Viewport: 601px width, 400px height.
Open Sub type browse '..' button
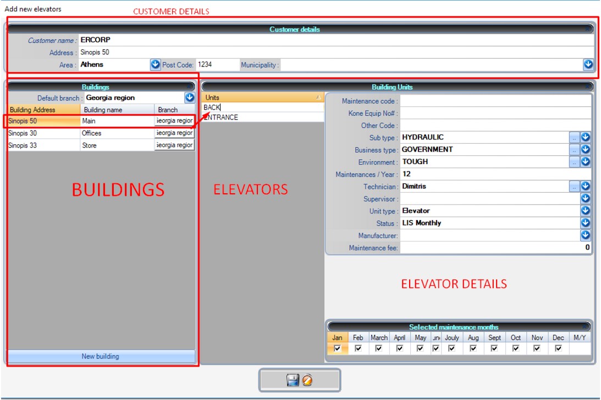574,137
